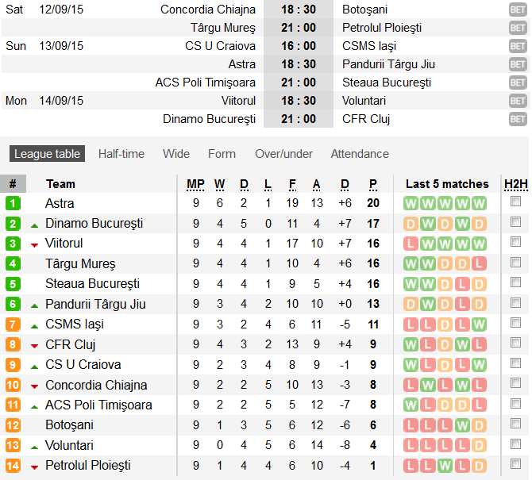Image resolution: width=532 pixels, height=480 pixels.
Task: Tick the H2H checkbox for Steaua Bucureşti
Action: pyautogui.click(x=516, y=283)
